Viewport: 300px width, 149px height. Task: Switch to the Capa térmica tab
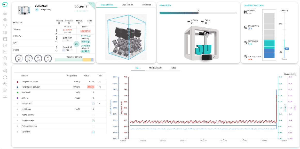coord(127,5)
